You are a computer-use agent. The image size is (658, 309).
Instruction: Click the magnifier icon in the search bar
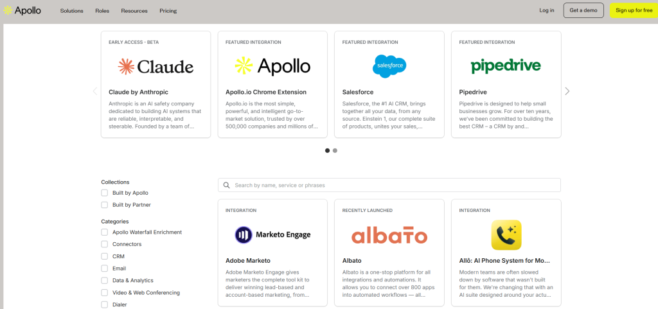tap(227, 185)
